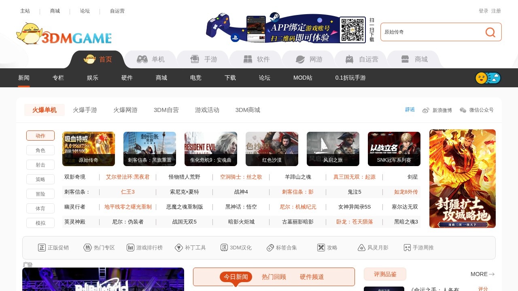Click the 游戏排行榜 icon

coord(130,248)
